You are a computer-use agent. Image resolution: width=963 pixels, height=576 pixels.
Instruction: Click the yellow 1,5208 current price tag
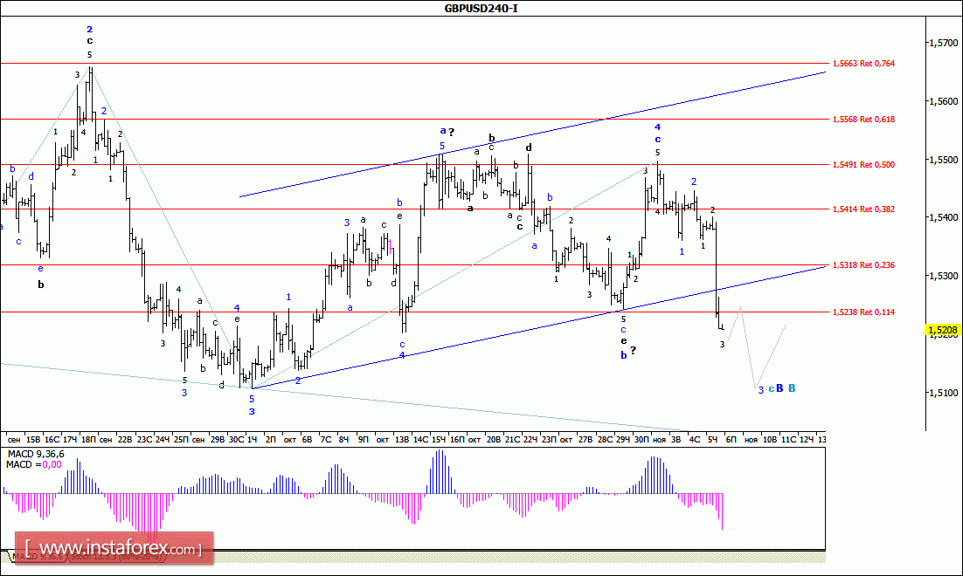tap(943, 331)
